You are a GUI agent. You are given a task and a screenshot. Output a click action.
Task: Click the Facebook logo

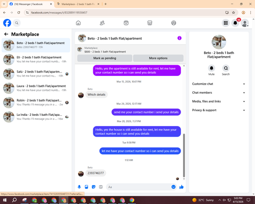(7, 23)
